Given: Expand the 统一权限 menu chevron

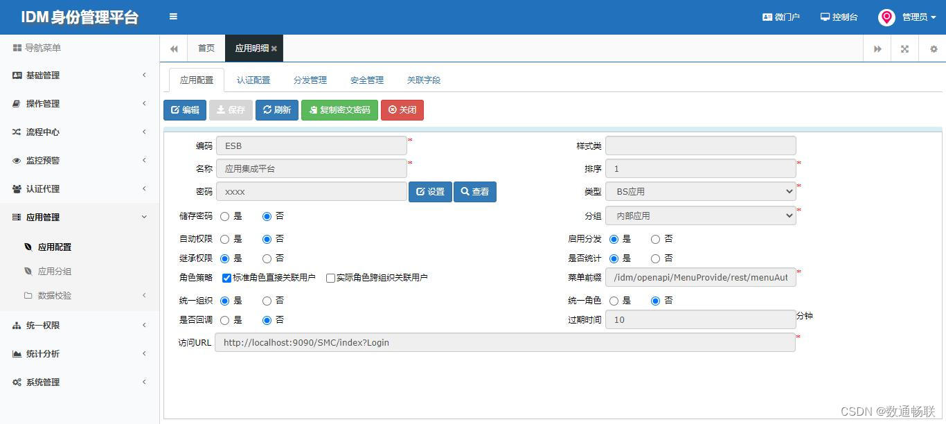Looking at the screenshot, I should click(x=144, y=325).
